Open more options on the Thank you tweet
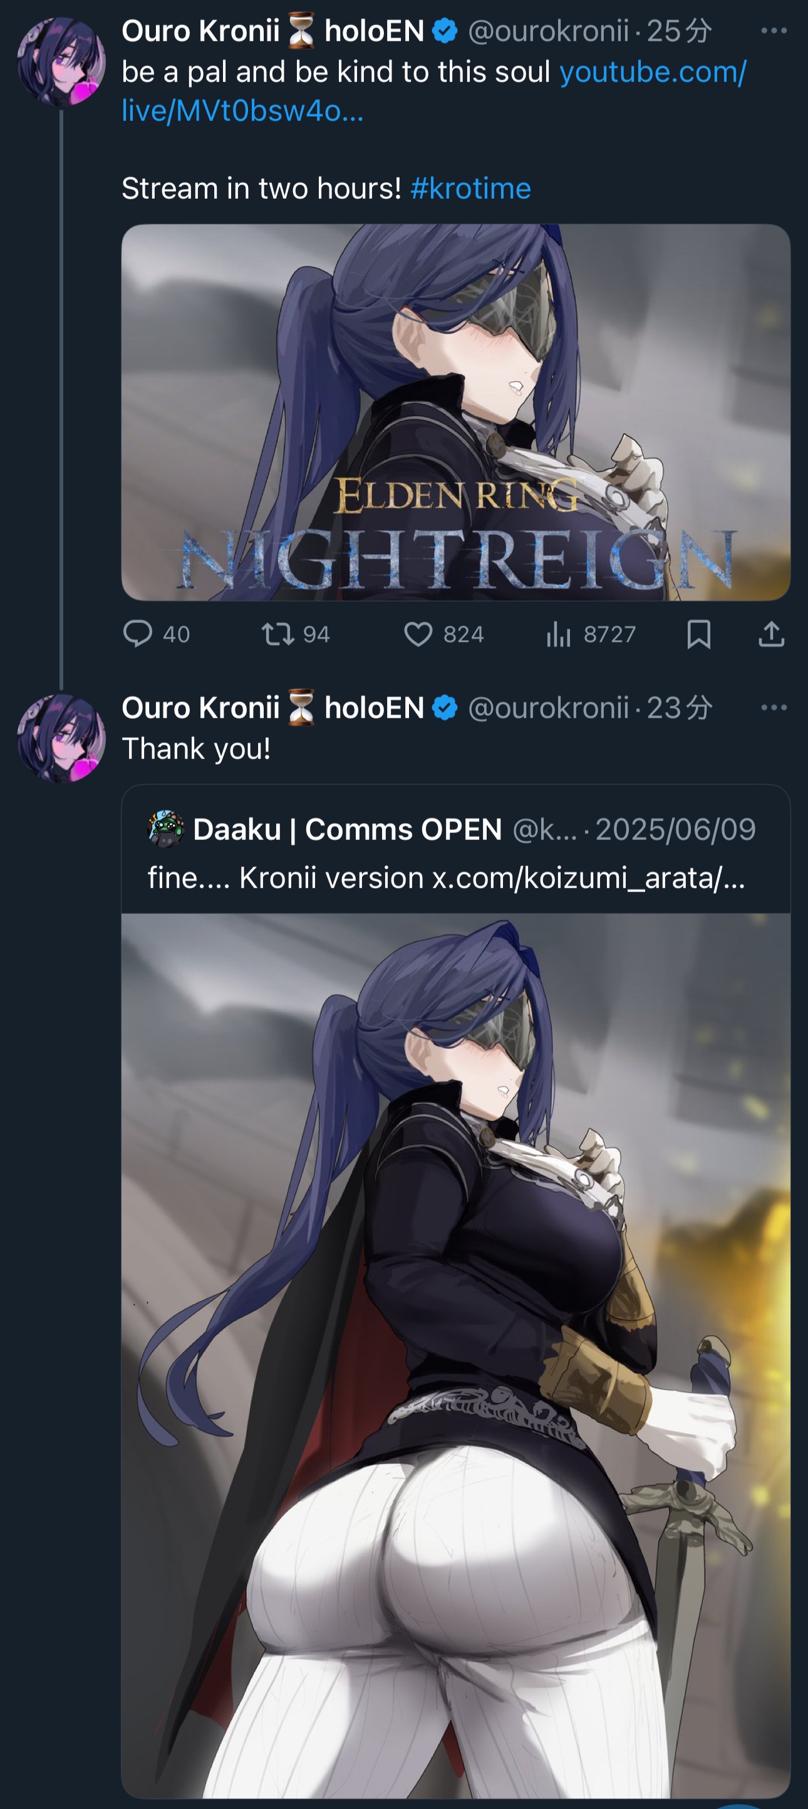The image size is (808, 1809). pyautogui.click(x=774, y=707)
